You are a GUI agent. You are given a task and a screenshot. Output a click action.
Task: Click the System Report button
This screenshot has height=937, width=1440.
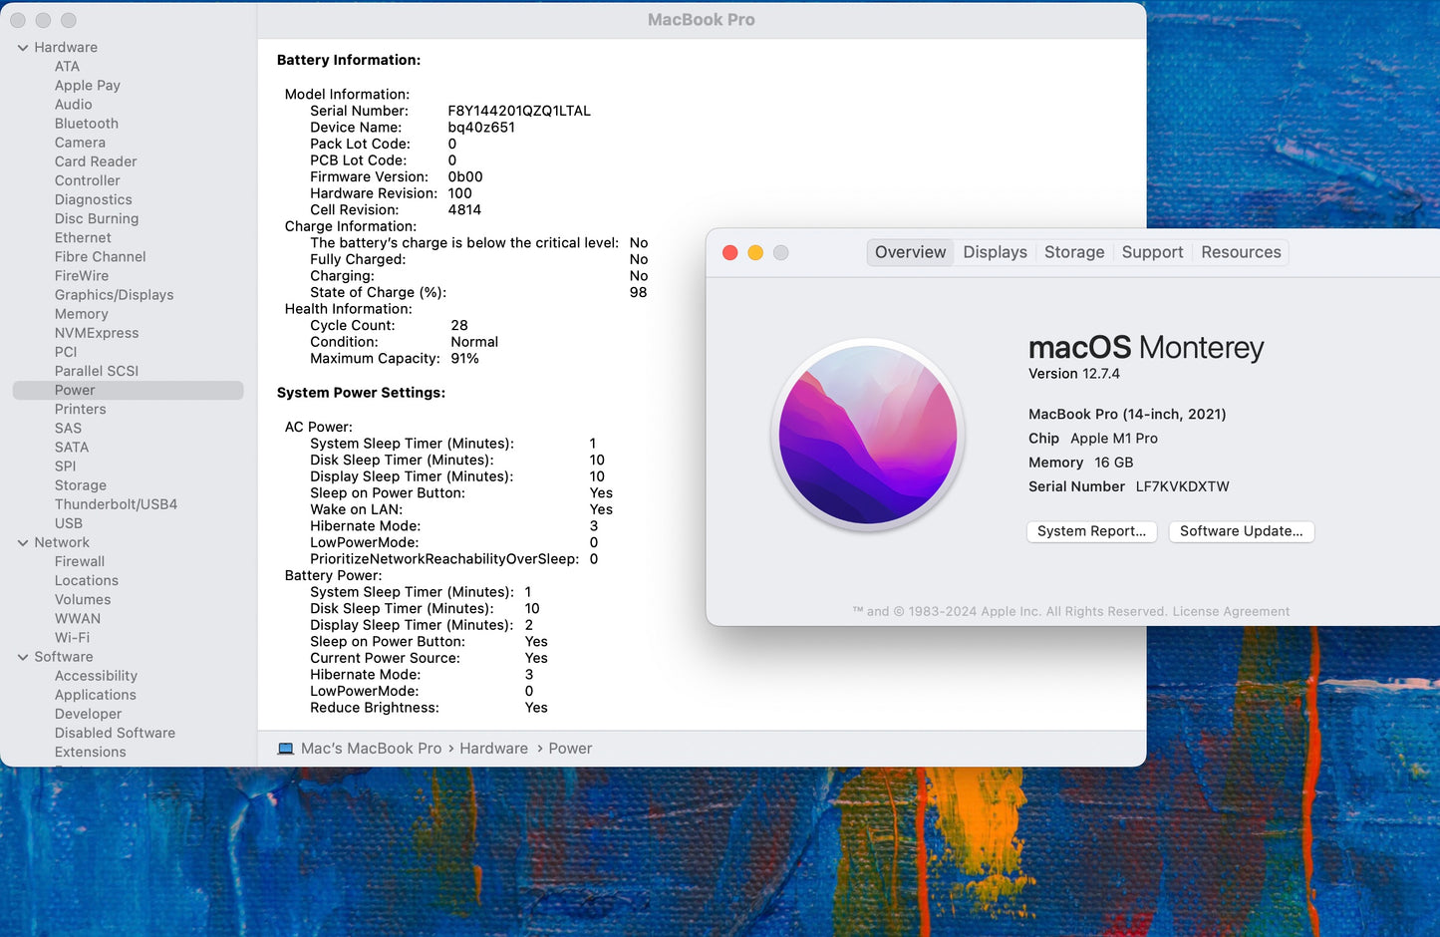click(x=1091, y=531)
